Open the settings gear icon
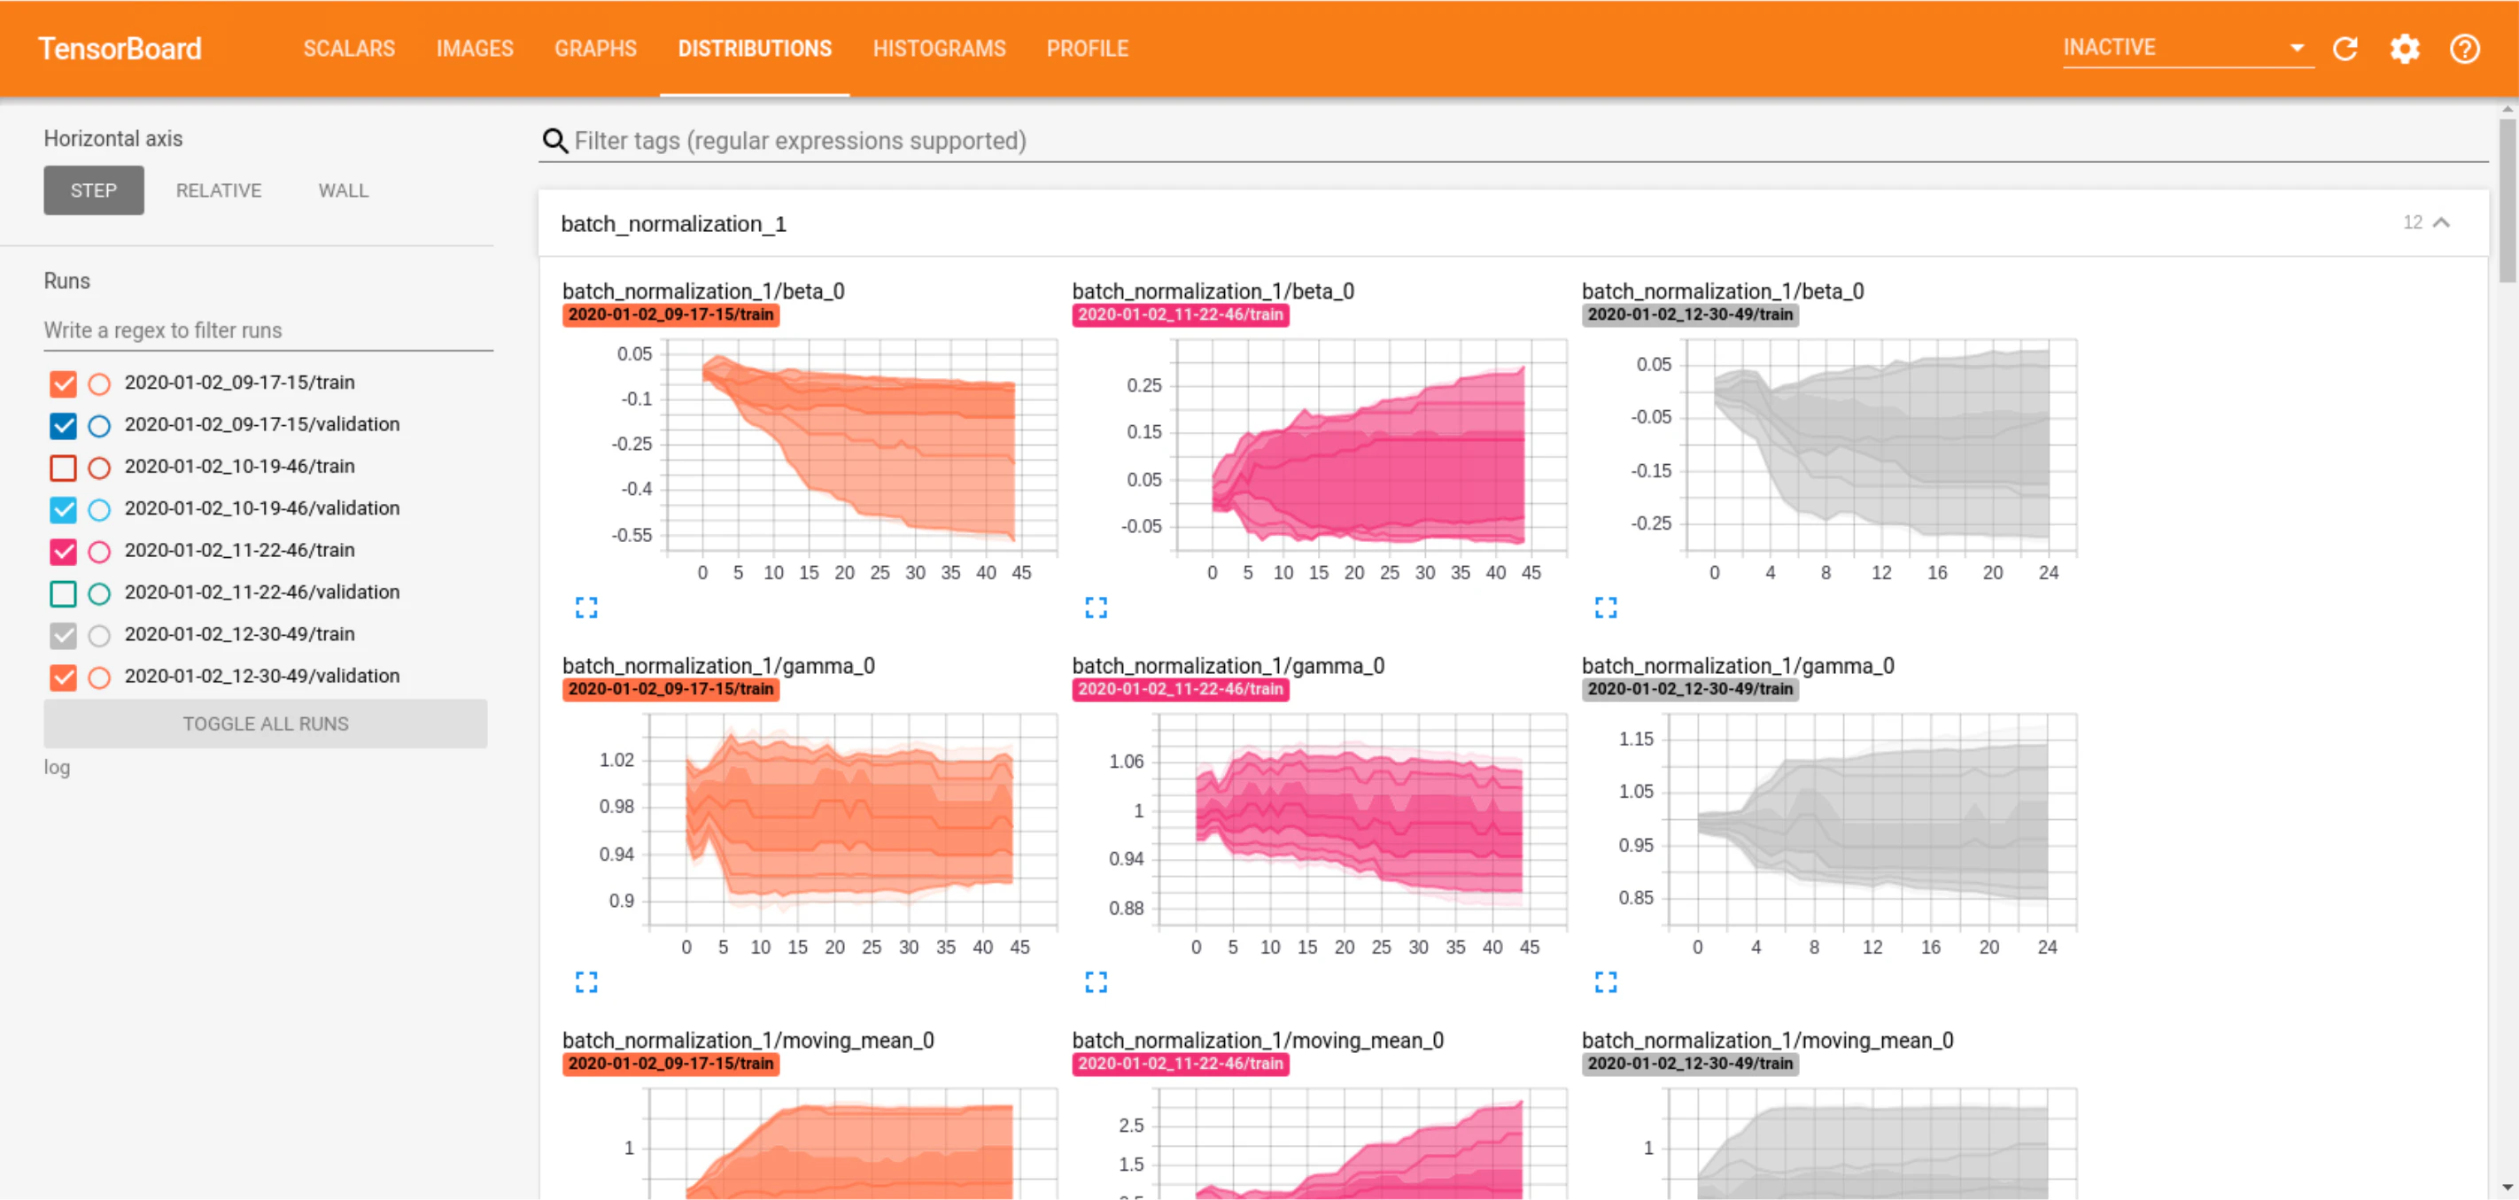 click(2405, 49)
